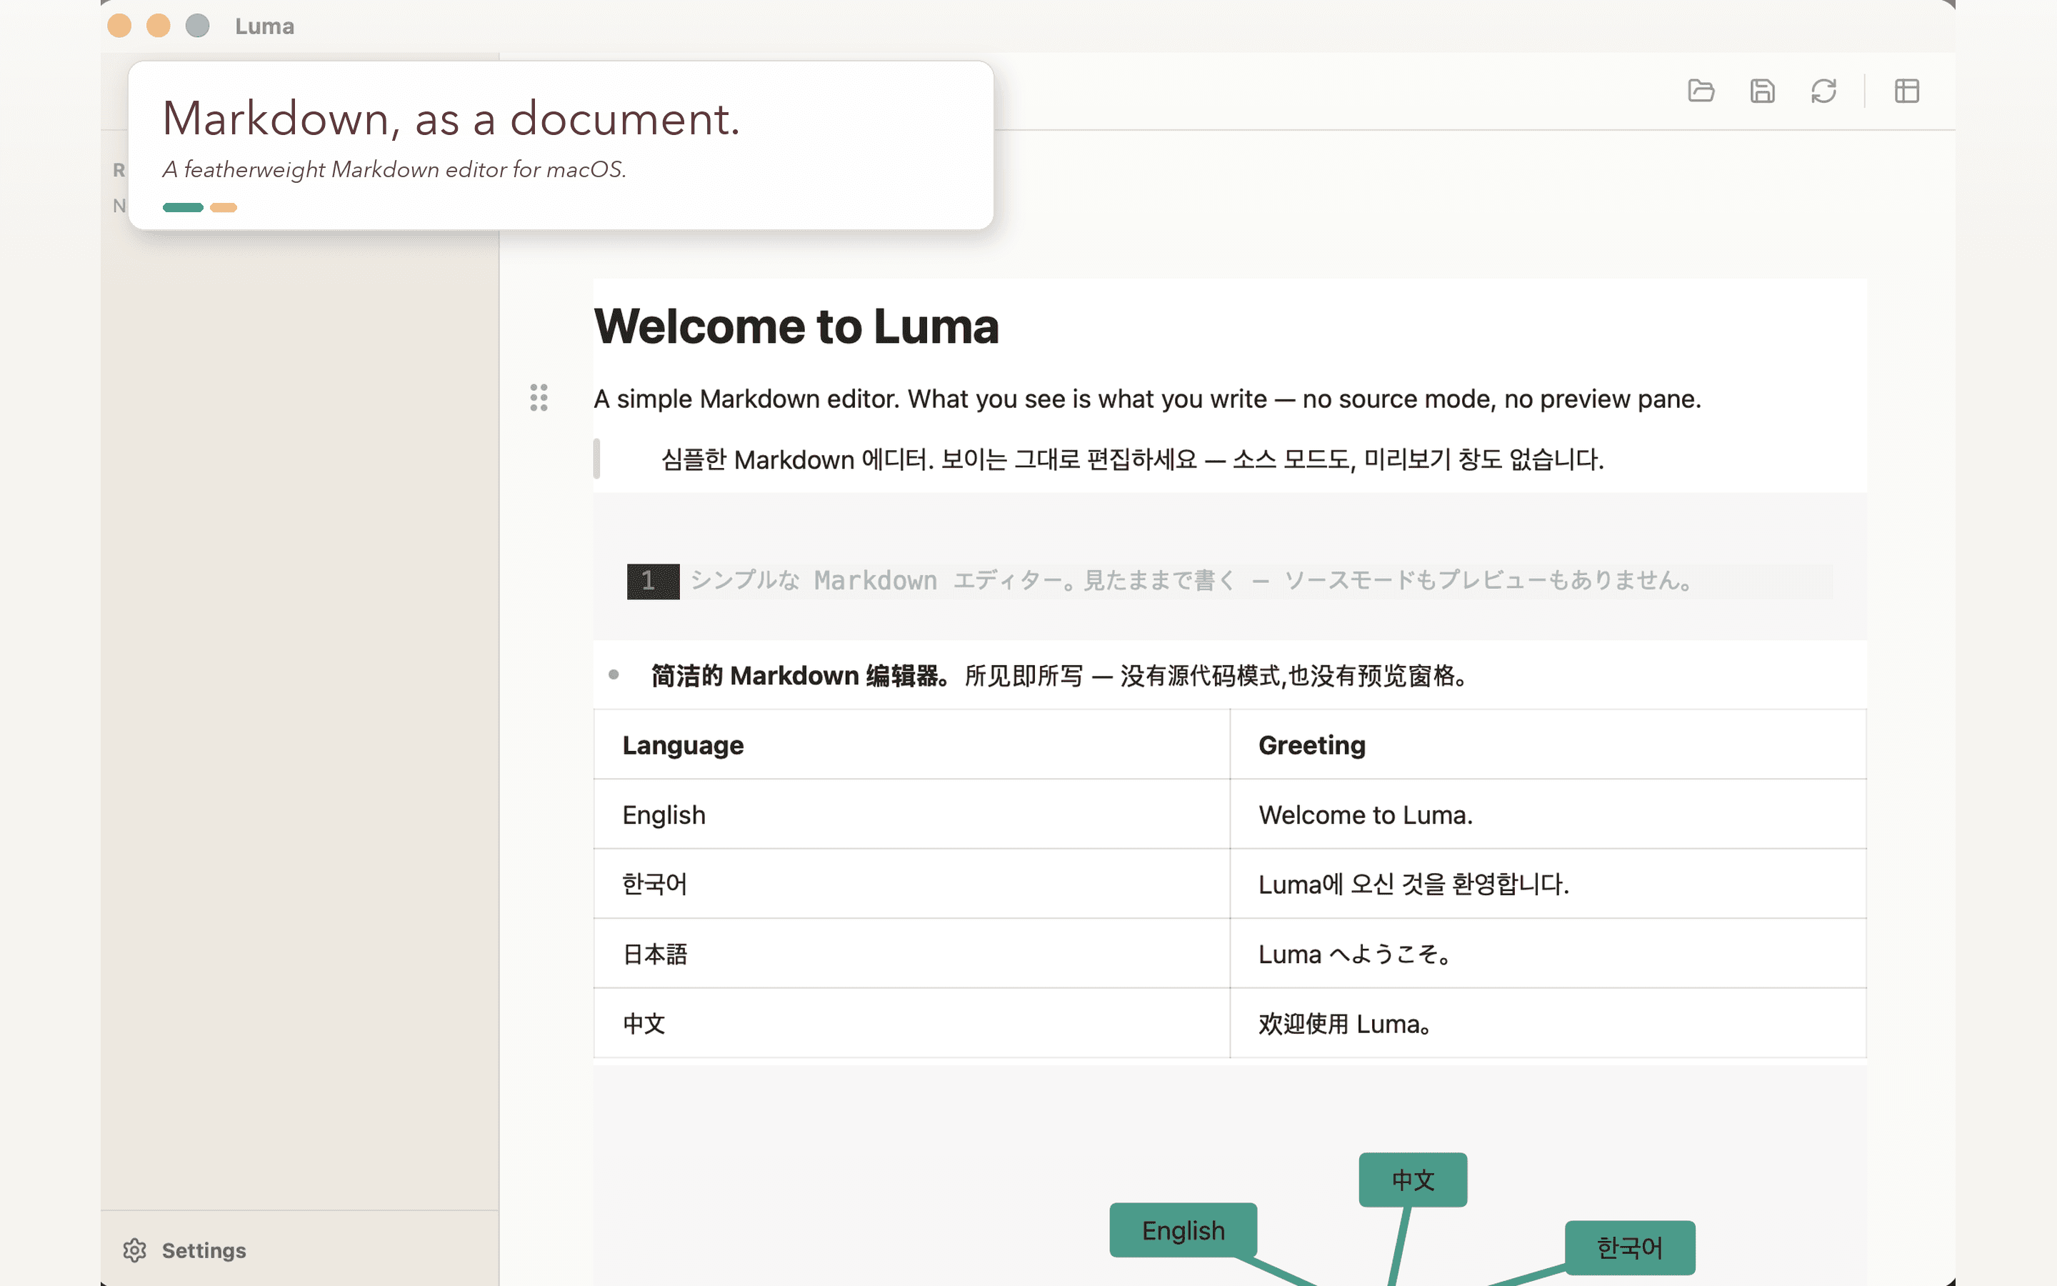
Task: Click the 'Luma' window title
Action: point(264,26)
